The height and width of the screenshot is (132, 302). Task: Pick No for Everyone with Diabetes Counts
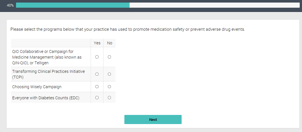(x=109, y=98)
